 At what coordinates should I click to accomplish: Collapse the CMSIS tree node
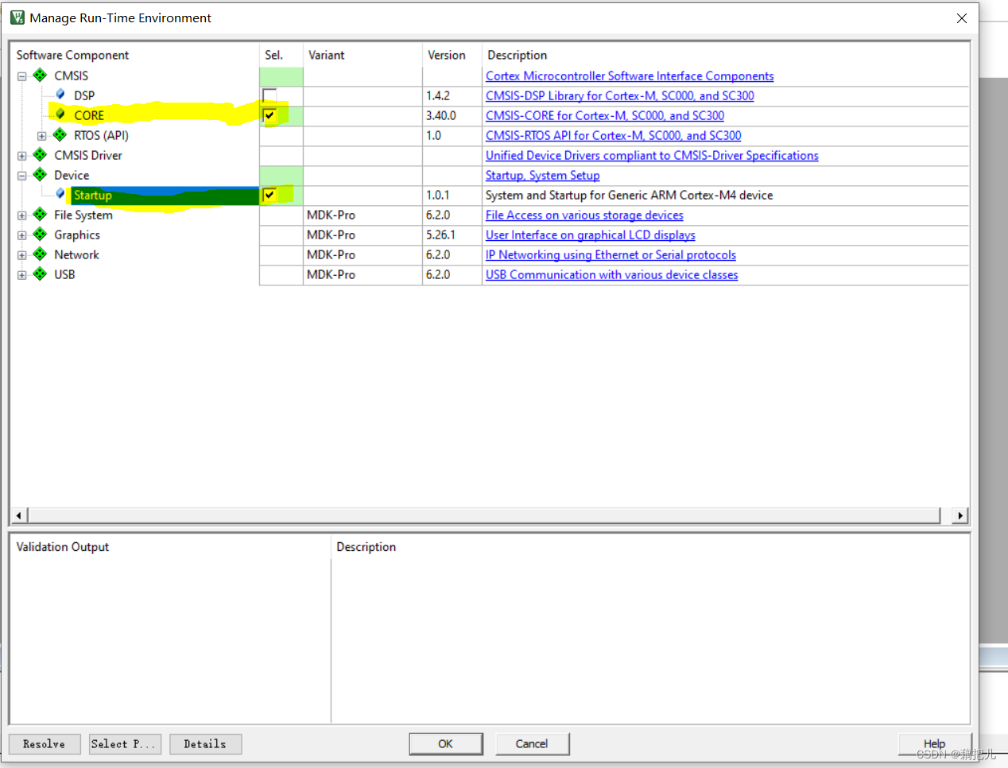click(x=22, y=76)
